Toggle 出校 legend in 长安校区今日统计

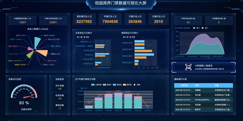point(86,37)
